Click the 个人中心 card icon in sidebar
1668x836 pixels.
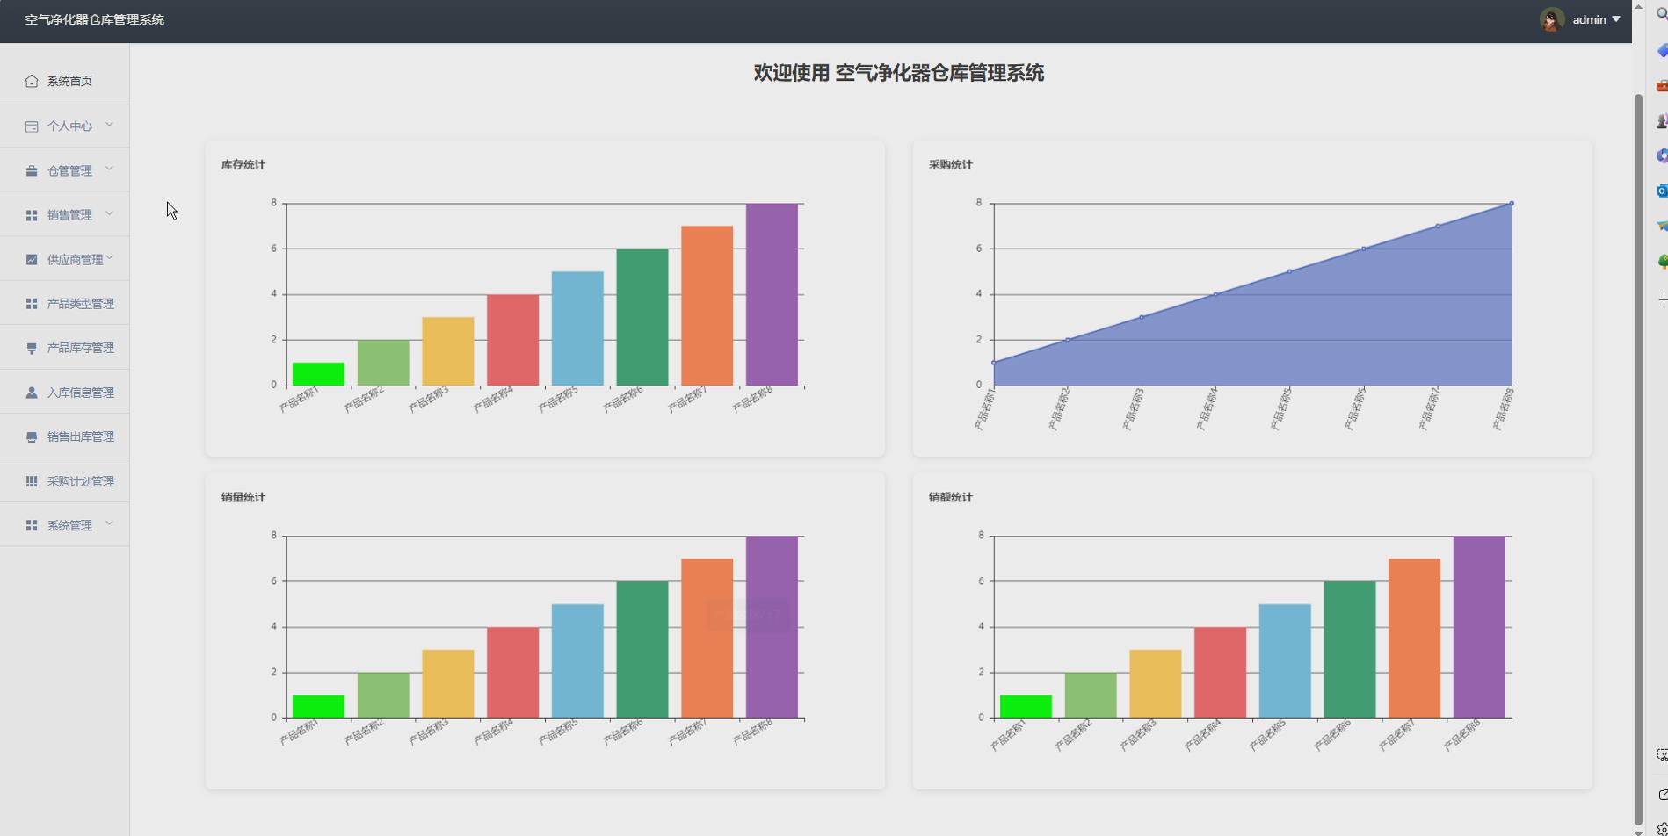tap(32, 126)
